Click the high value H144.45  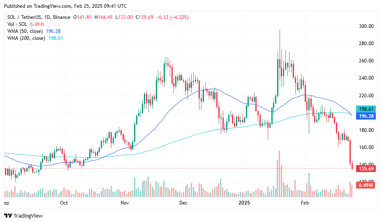(x=104, y=17)
